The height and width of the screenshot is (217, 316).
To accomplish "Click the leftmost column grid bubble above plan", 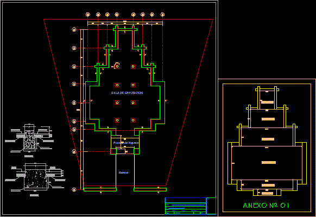I will click(x=88, y=15).
